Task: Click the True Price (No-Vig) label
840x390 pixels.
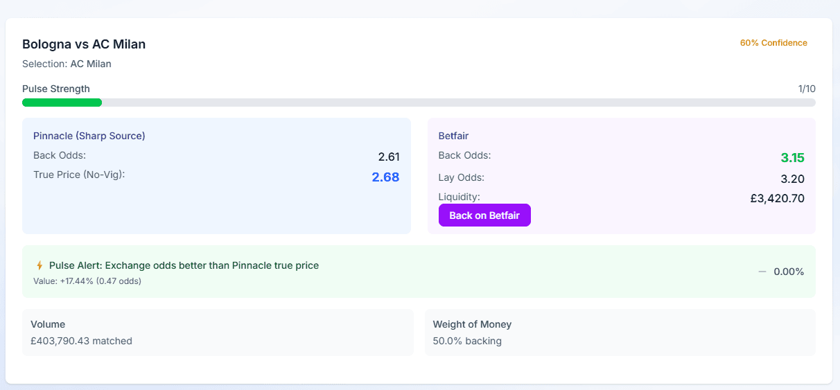Action: pos(79,175)
